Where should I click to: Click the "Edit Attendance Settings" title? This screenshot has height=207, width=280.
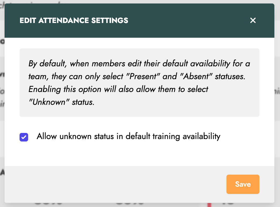[x=74, y=20]
